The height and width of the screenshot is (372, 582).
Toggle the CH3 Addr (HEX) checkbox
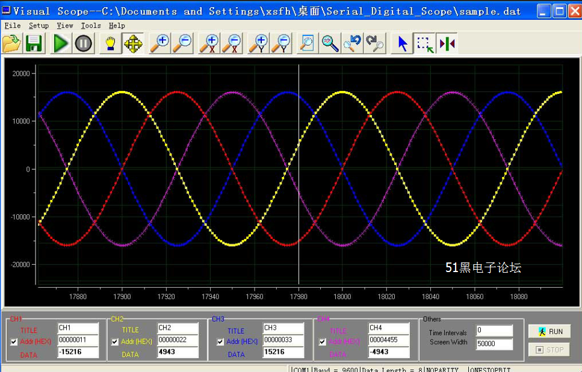coord(220,341)
